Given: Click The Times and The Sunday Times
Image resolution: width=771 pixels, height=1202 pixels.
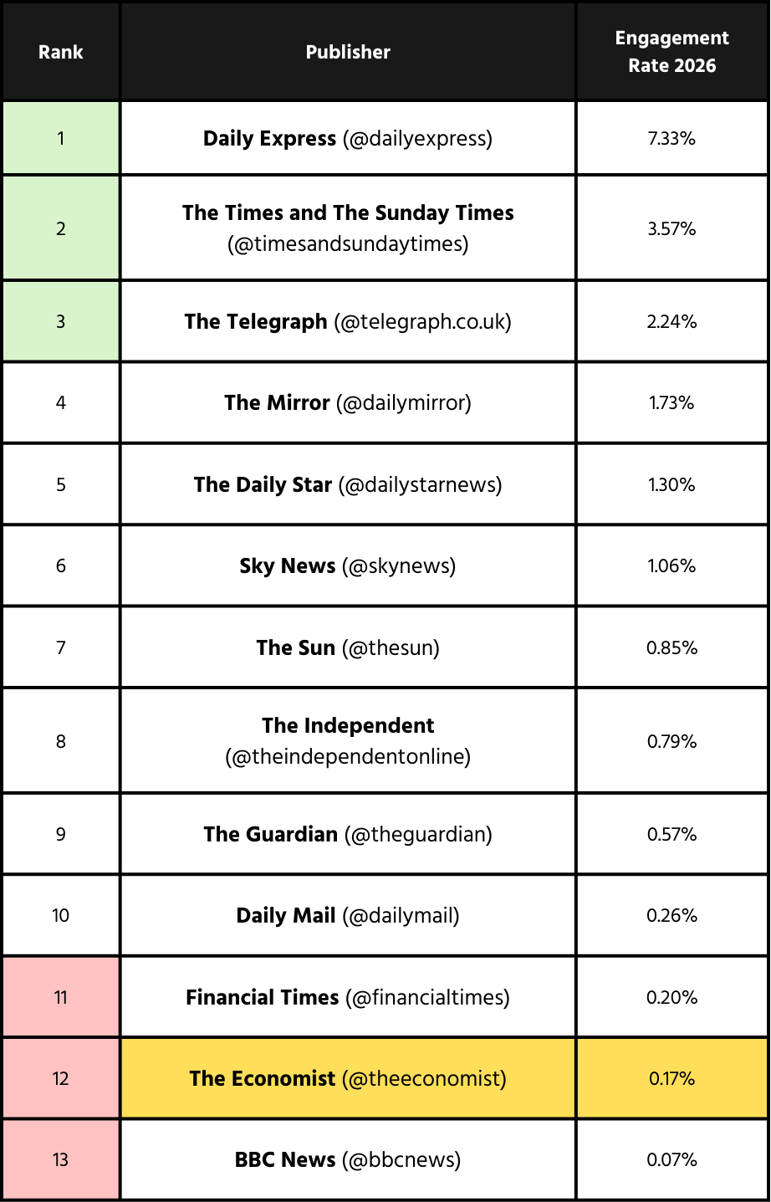Looking at the screenshot, I should (x=348, y=228).
